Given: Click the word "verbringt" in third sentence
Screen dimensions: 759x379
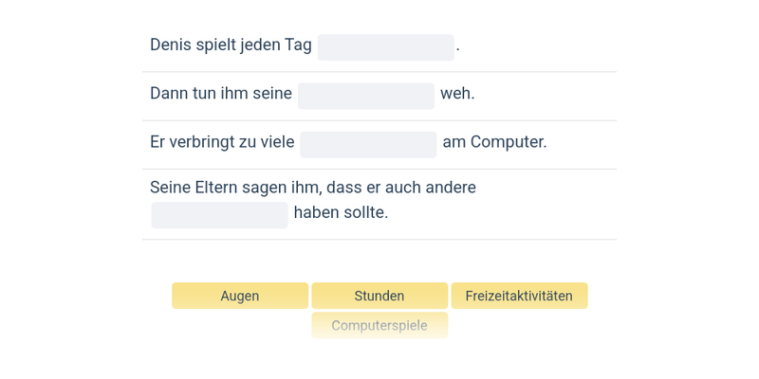Looking at the screenshot, I should [201, 142].
